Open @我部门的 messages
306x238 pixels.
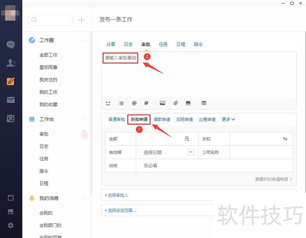click(50, 225)
